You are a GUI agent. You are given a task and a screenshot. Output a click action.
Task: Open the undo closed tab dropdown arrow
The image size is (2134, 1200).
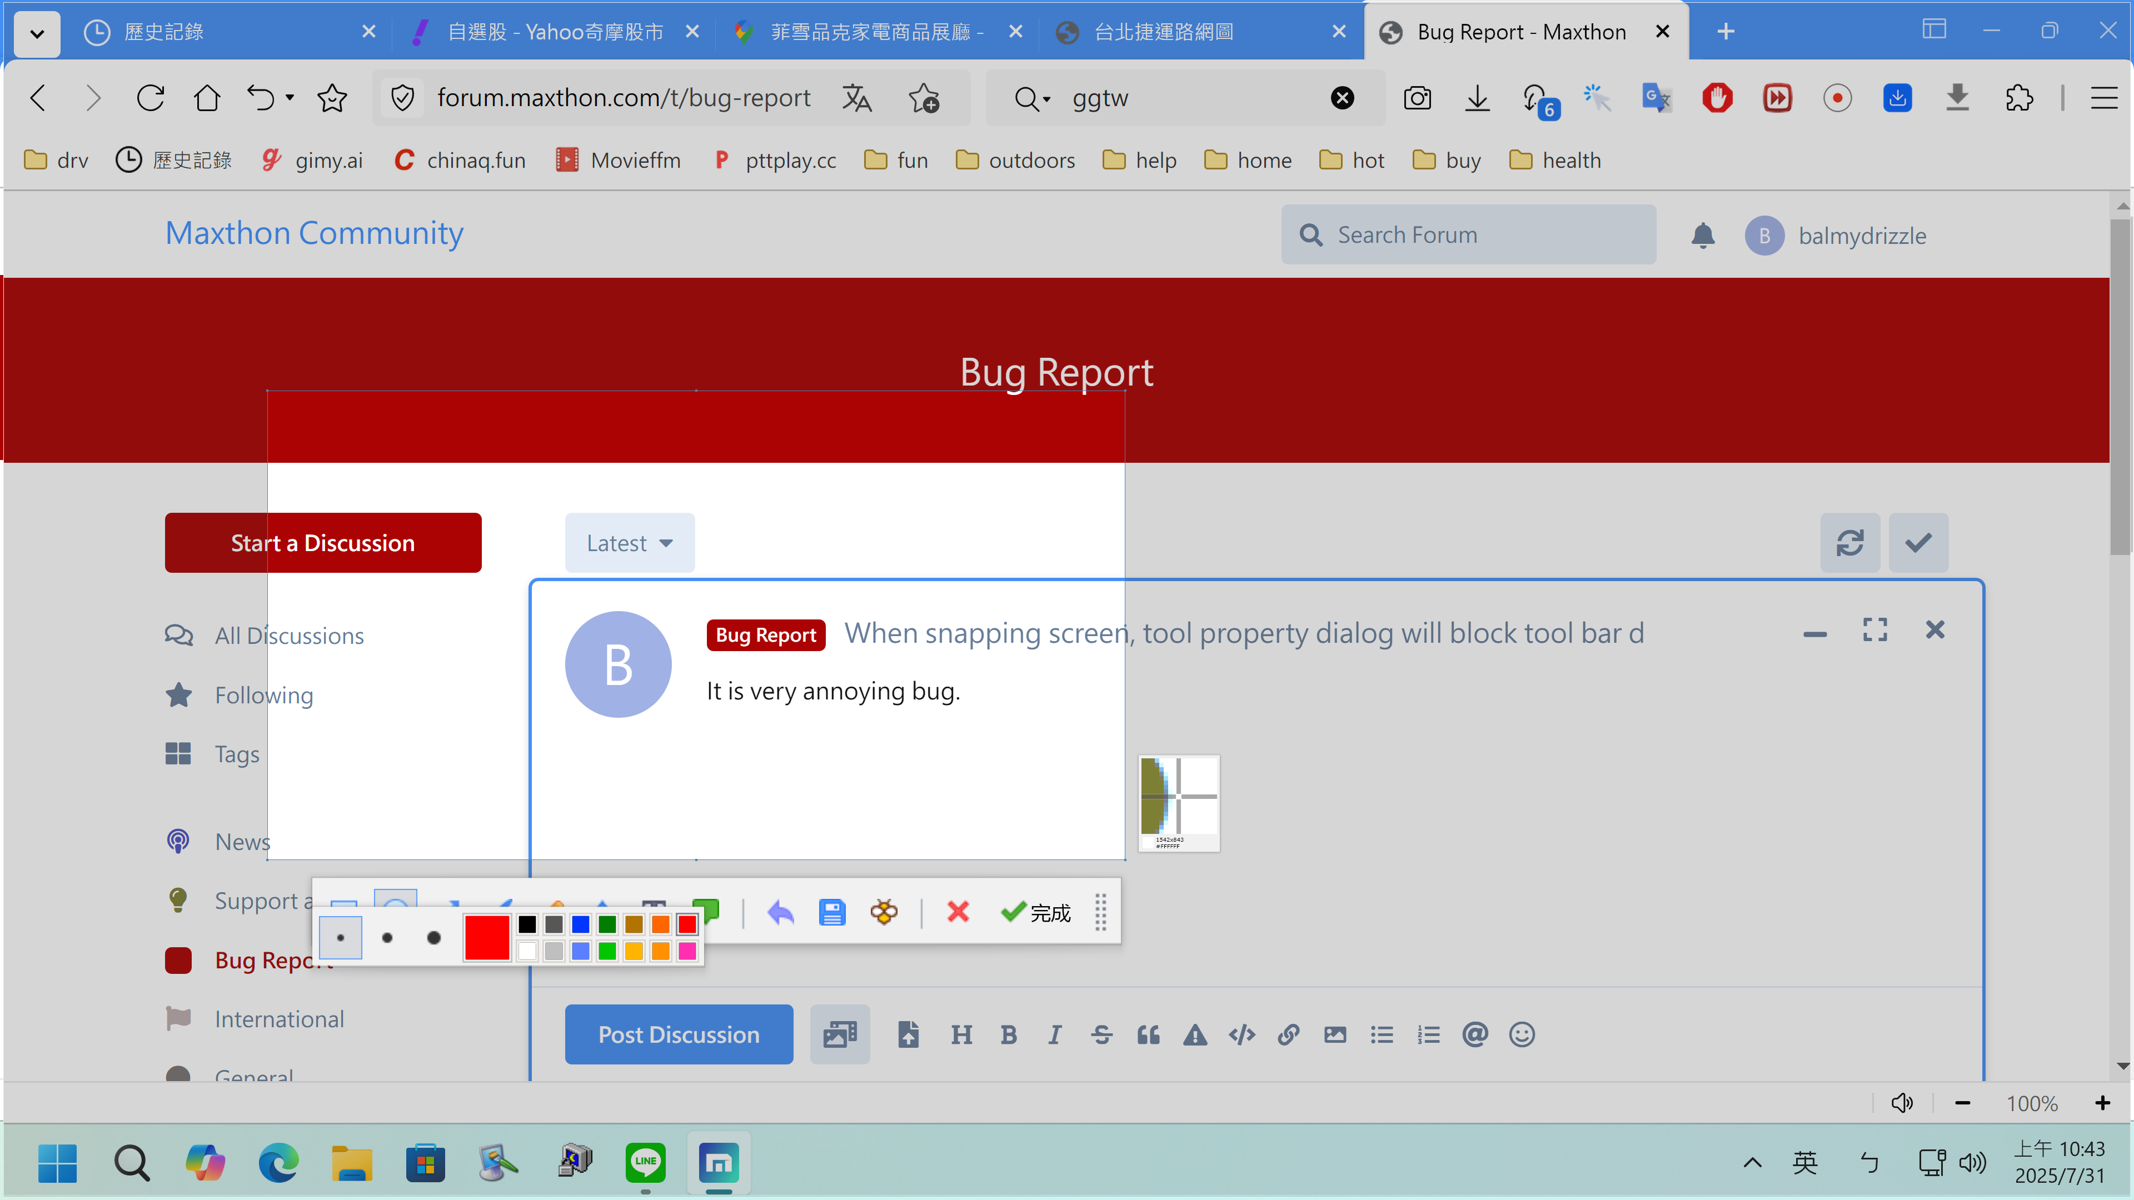(x=290, y=98)
